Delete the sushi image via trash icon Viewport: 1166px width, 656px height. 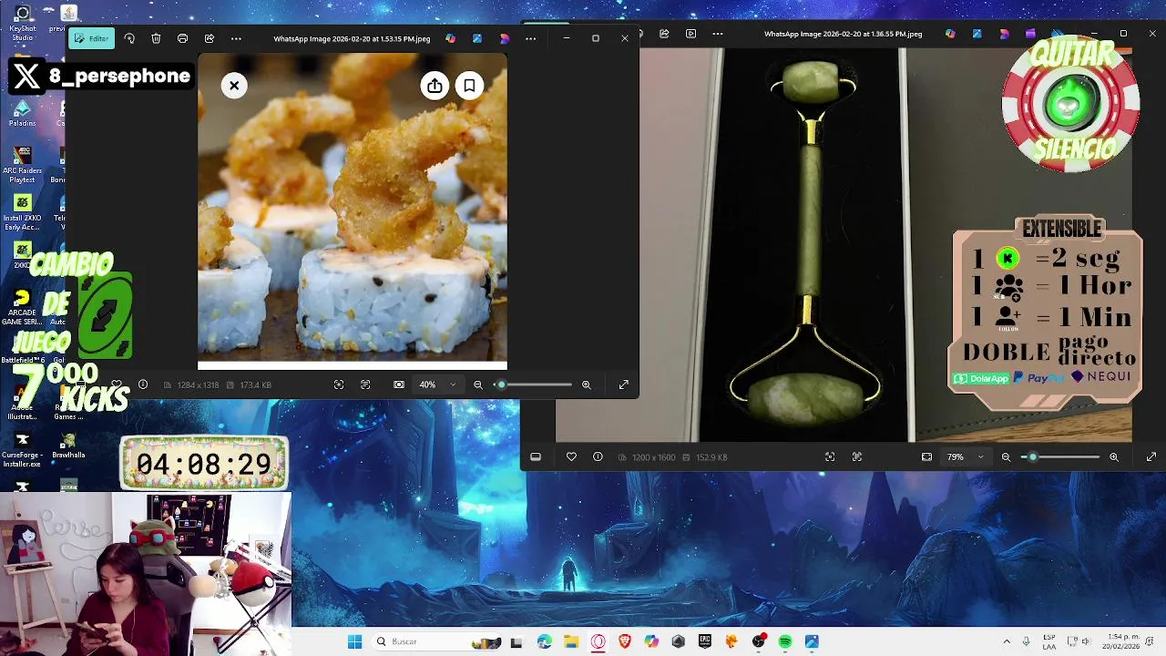[x=156, y=38]
